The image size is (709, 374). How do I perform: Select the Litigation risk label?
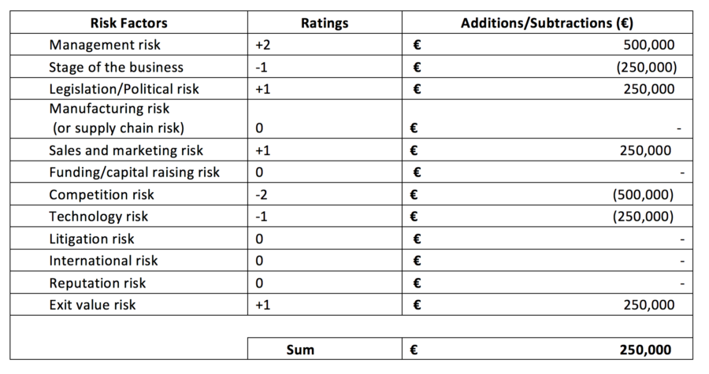tap(94, 238)
